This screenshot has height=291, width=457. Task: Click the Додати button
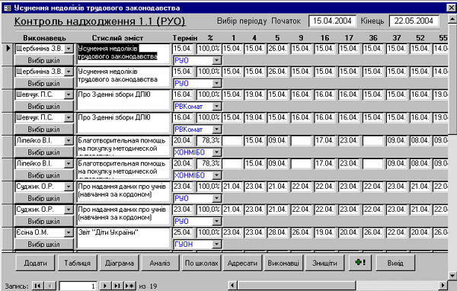tap(35, 263)
